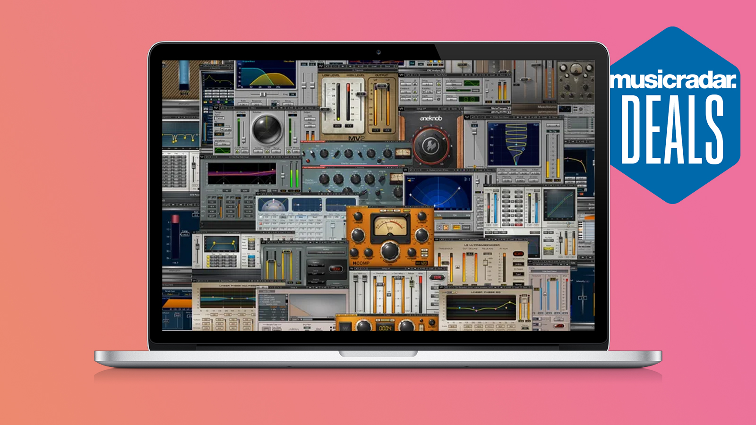Click the 'LINEAR PHASE EQ' title

click(x=486, y=293)
